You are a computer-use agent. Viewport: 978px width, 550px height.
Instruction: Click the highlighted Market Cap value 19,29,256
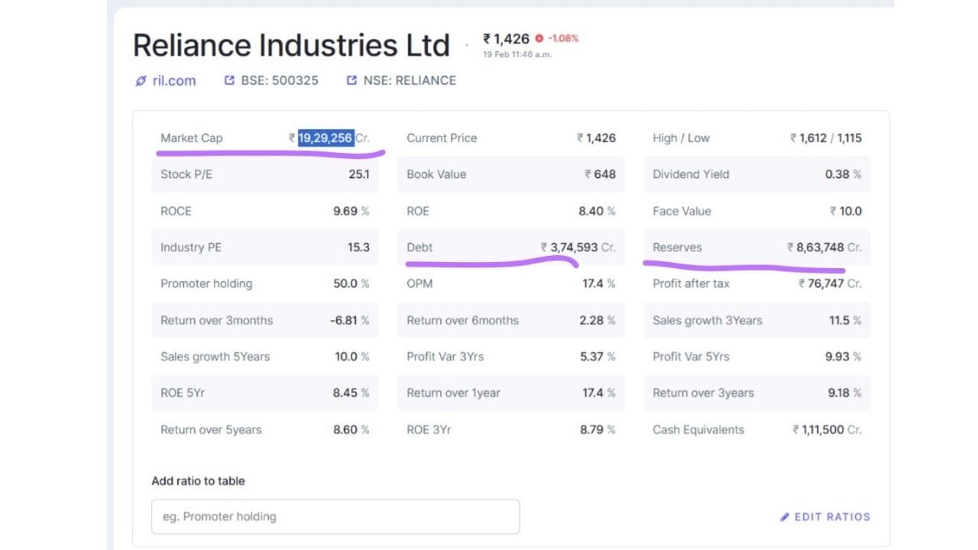(325, 138)
